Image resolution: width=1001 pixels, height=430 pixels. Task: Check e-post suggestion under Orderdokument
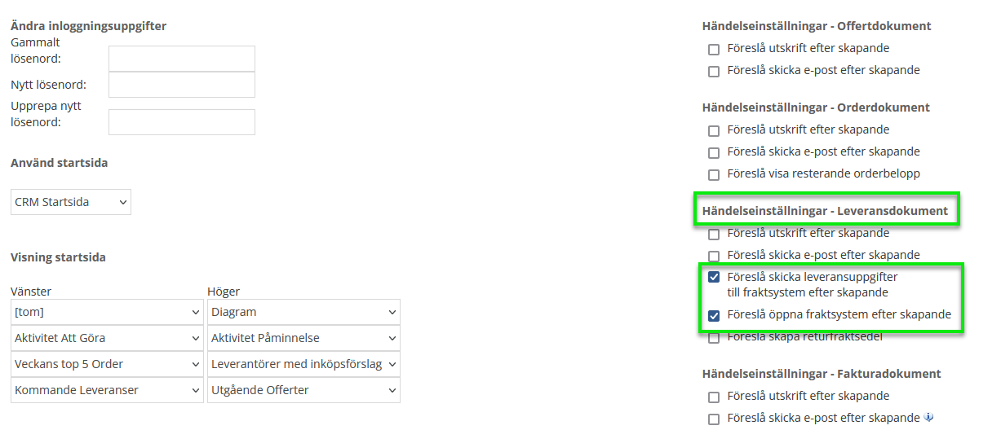714,152
